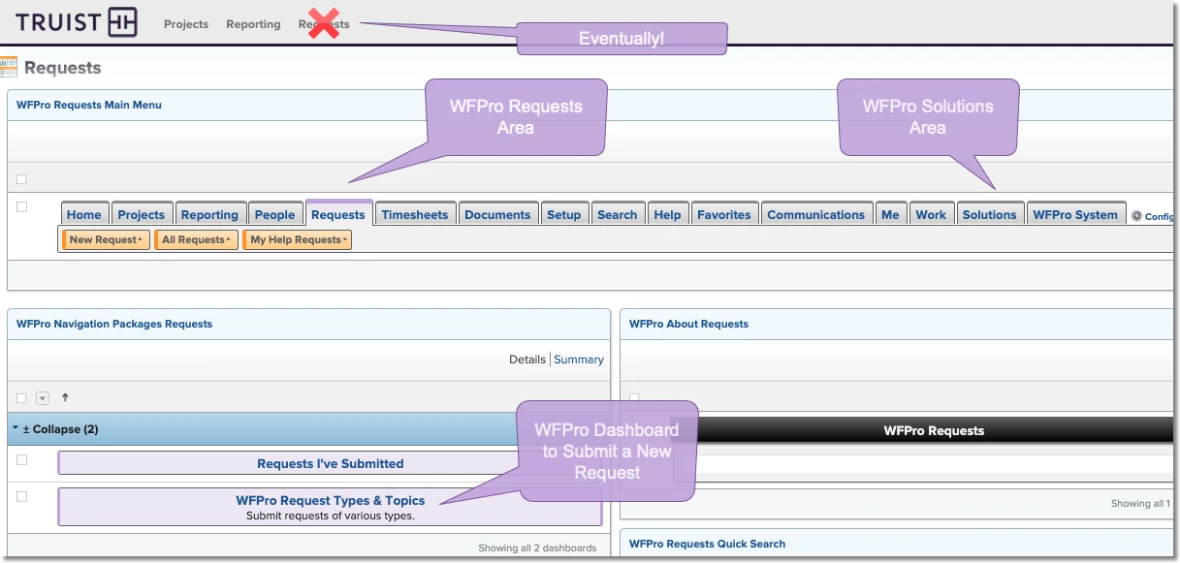Click WFPro Requests Quick Search panel title
This screenshot has height=563, width=1180.
click(x=707, y=544)
